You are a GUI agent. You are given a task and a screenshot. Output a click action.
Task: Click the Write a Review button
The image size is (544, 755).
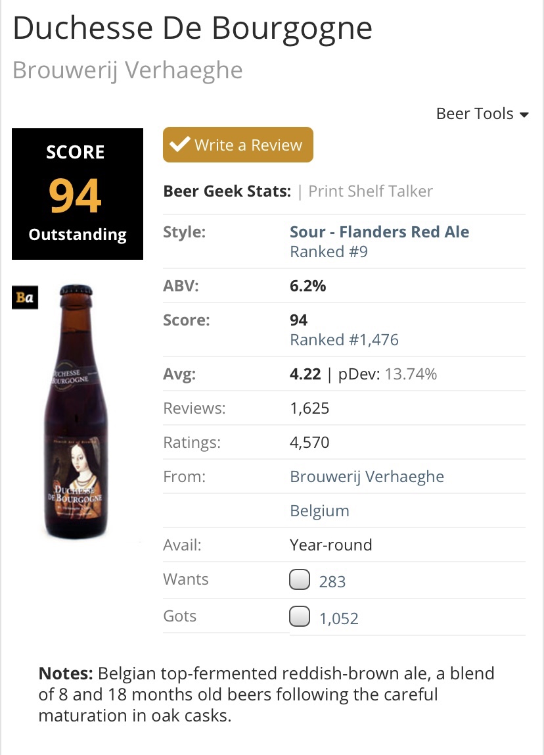click(238, 145)
